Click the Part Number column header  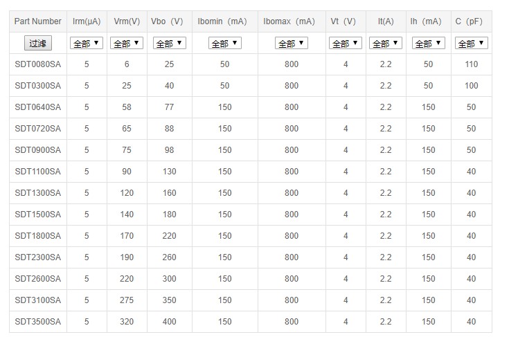pyautogui.click(x=37, y=21)
